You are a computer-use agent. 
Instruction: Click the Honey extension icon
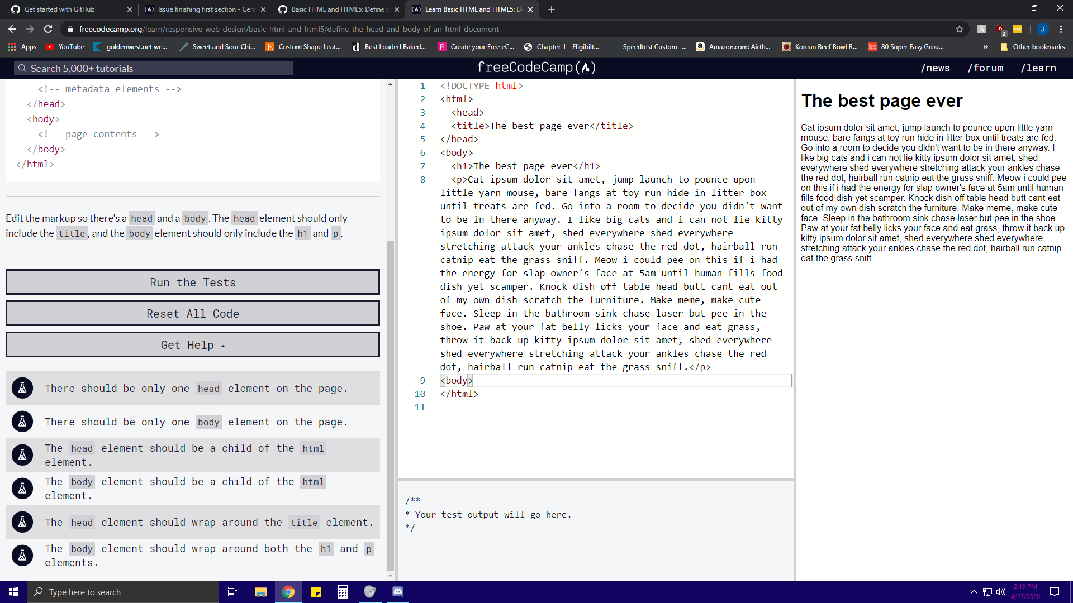[982, 28]
